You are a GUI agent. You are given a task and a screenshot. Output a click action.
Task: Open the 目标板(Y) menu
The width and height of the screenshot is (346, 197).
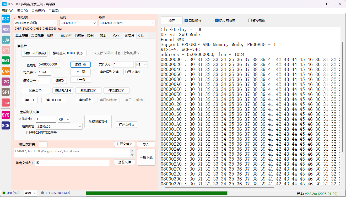pos(38,11)
